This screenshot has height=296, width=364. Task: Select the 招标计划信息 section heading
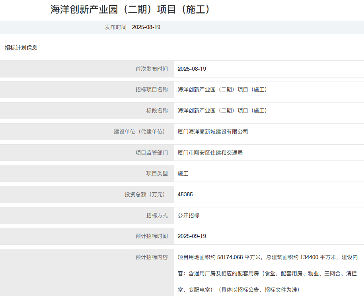pyautogui.click(x=21, y=48)
